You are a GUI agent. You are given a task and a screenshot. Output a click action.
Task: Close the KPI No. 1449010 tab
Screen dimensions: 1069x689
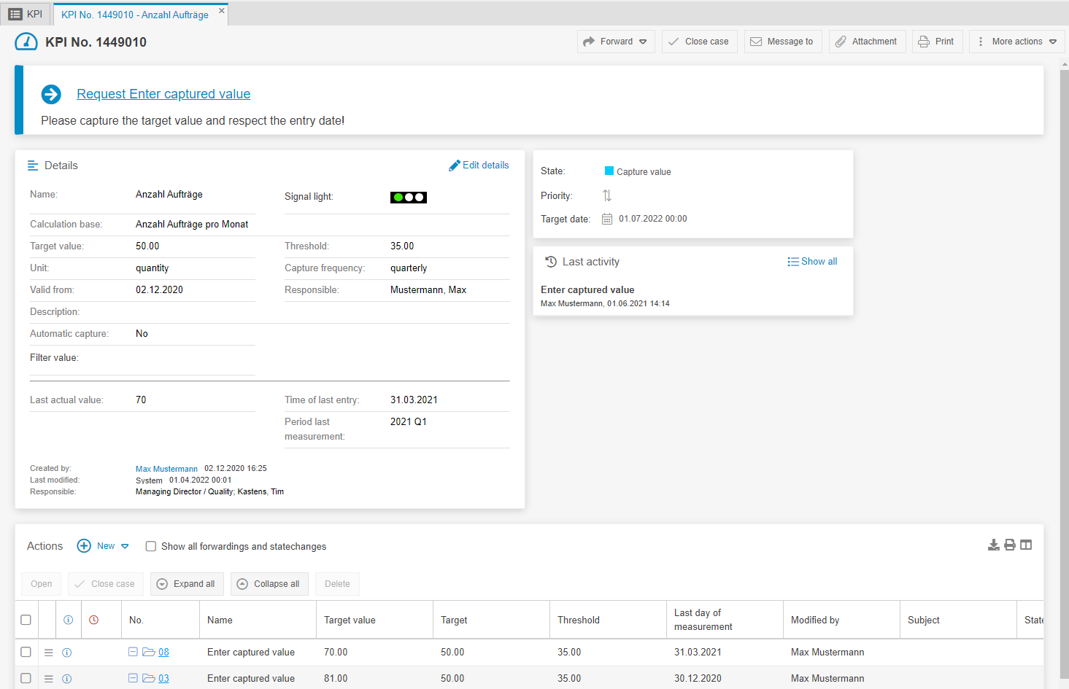[x=222, y=11]
